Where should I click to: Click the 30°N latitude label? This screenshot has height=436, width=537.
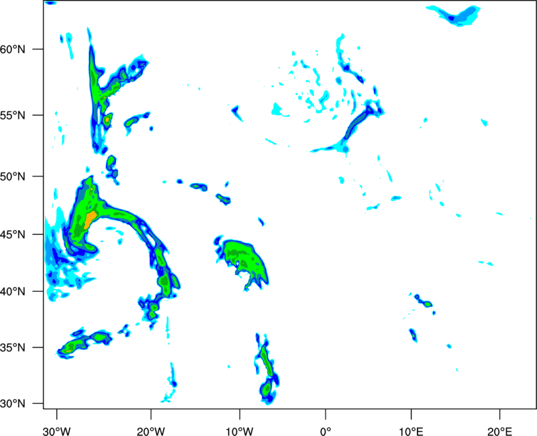(x=13, y=404)
